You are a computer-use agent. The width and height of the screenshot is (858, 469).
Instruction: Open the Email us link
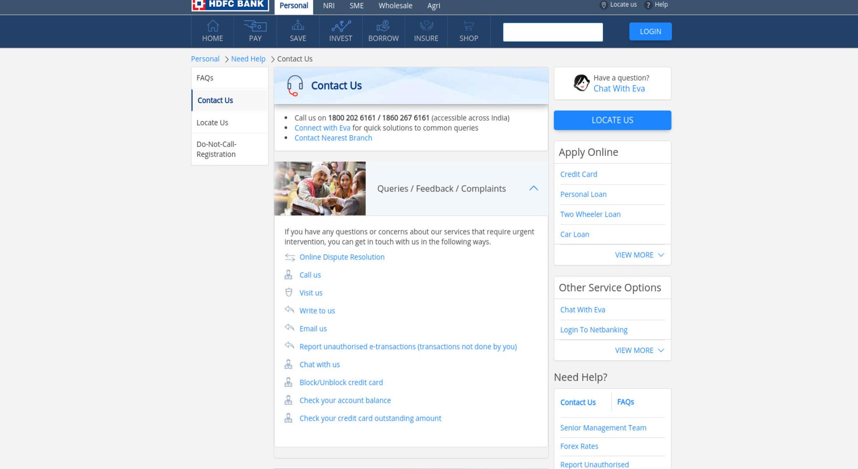tap(313, 329)
